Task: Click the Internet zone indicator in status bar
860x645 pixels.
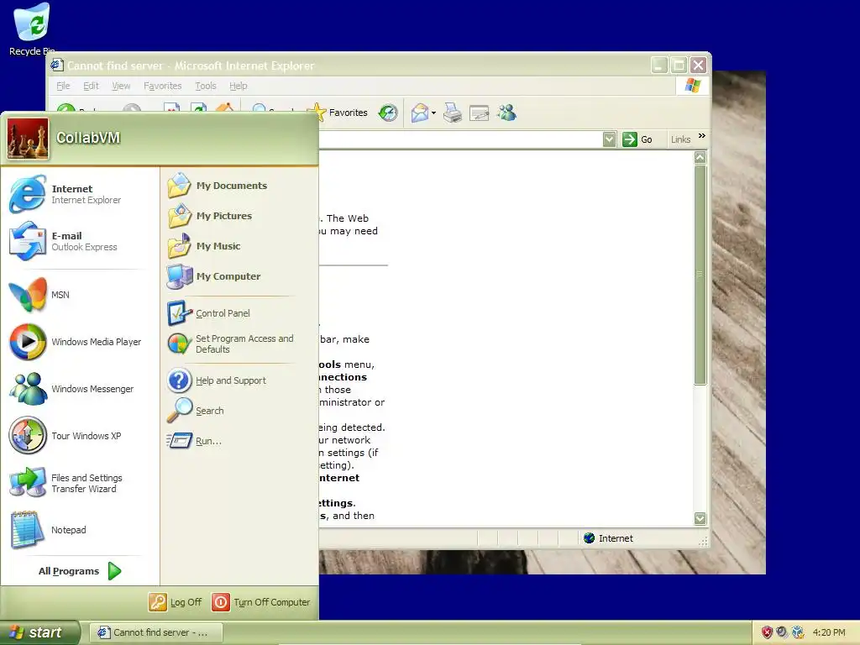Action: click(x=609, y=538)
